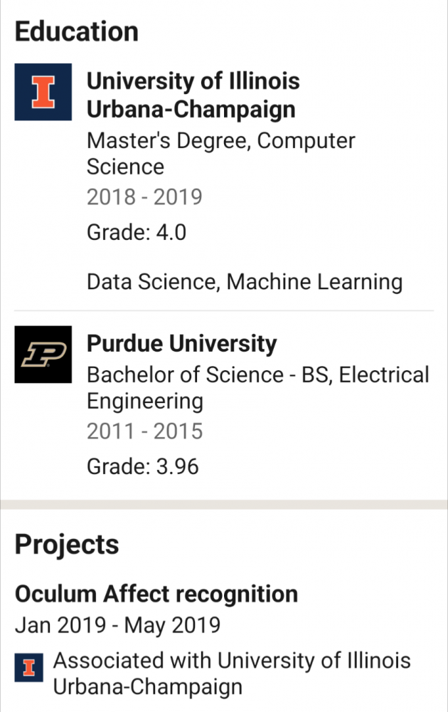Tap the small Illinois logo under Projects
This screenshot has height=712, width=448.
(28, 669)
